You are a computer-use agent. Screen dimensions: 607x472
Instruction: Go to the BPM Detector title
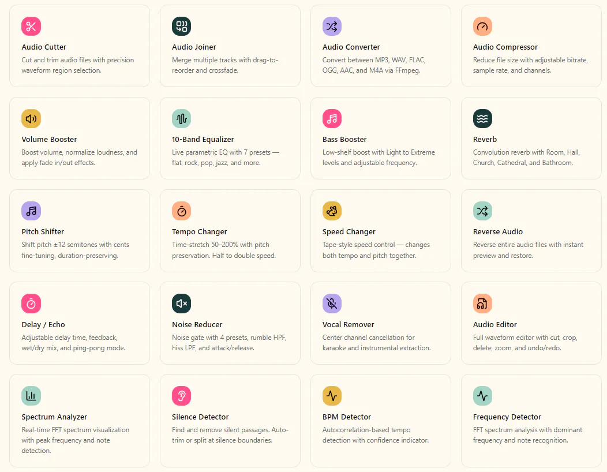(x=346, y=417)
